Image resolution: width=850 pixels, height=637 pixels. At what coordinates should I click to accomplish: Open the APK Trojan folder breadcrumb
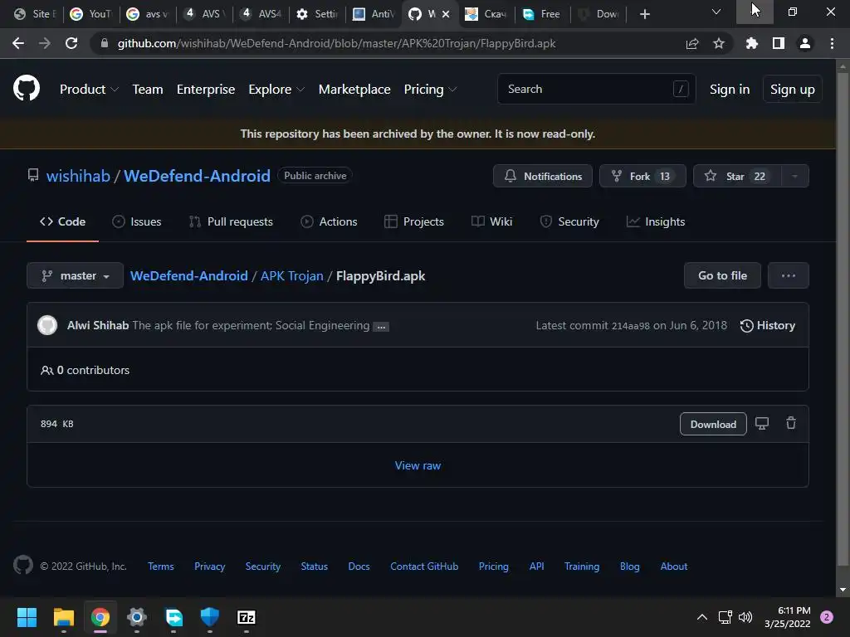291,275
